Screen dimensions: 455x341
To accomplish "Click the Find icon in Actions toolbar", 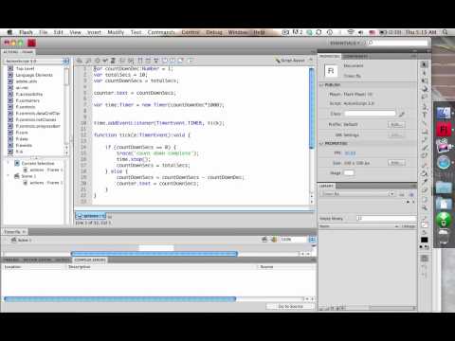I will pyautogui.click(x=88, y=61).
